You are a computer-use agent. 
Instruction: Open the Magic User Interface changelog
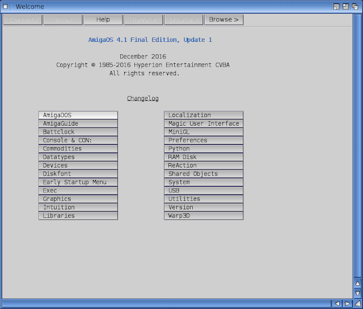[204, 123]
